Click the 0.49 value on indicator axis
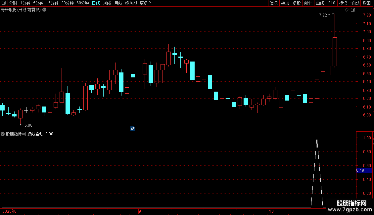The width and height of the screenshot is (374, 215). 360,170
